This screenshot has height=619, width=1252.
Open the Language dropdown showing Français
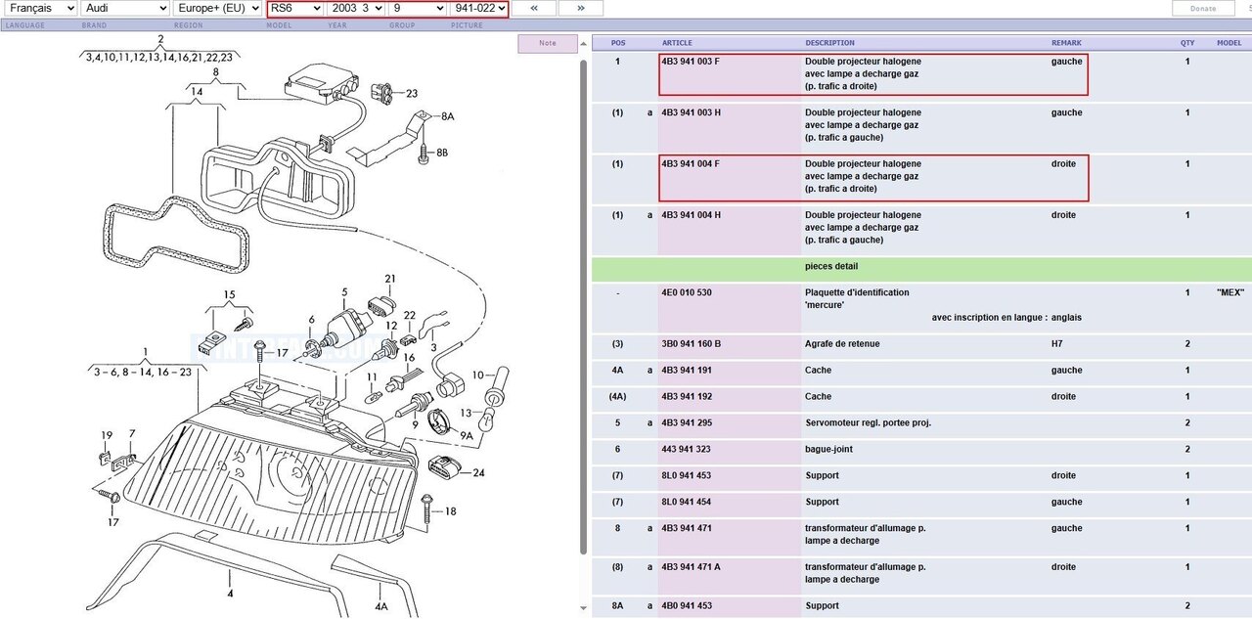(40, 8)
